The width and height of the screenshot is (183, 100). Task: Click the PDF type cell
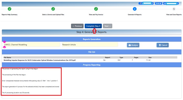[119, 60]
